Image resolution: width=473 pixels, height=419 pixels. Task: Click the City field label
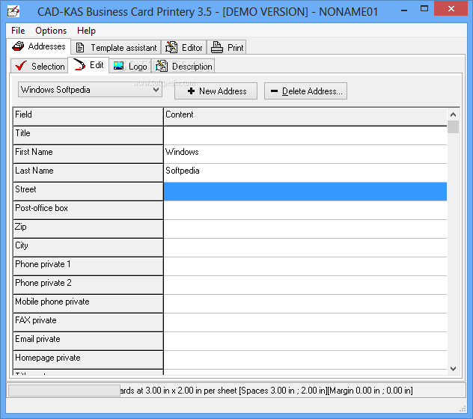point(88,248)
